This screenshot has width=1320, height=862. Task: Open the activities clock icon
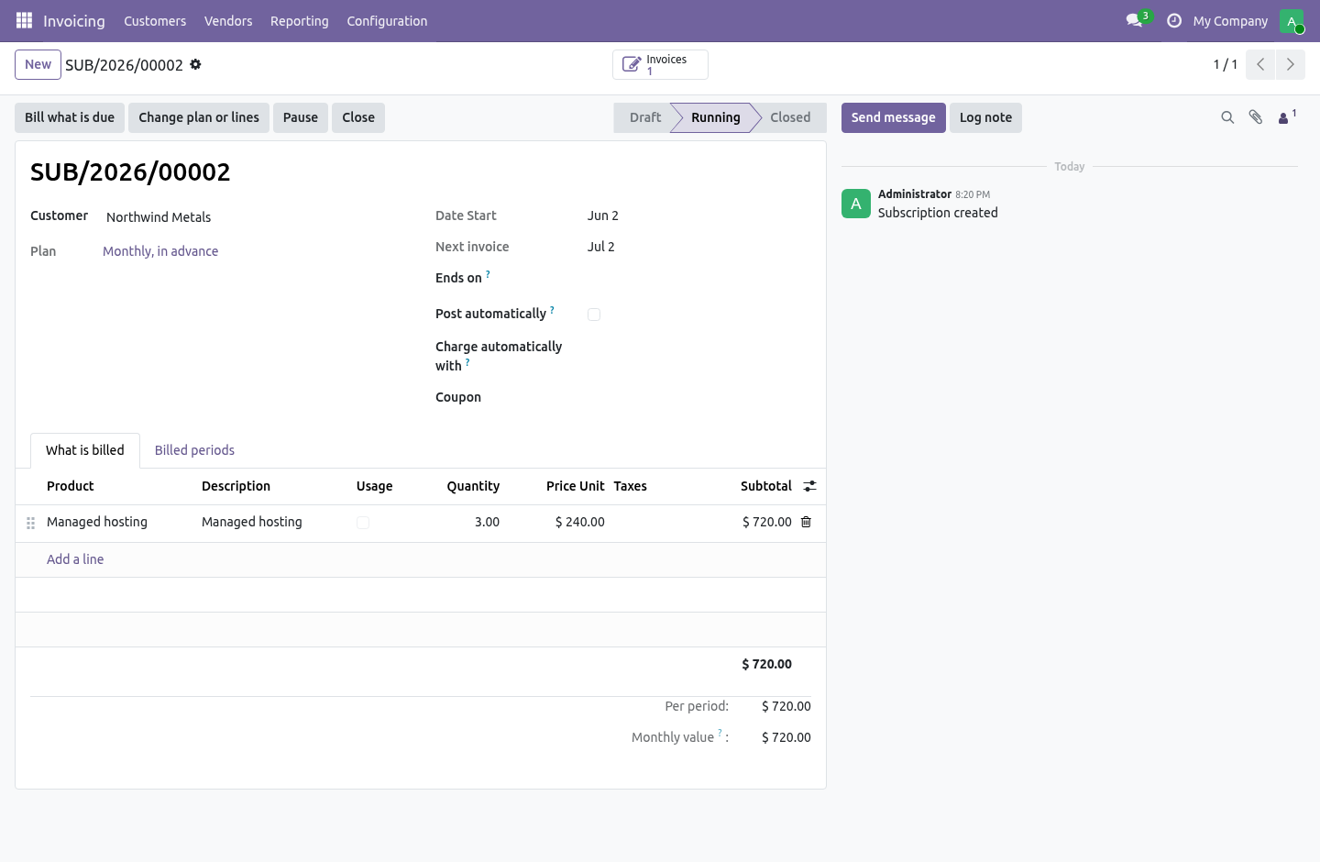tap(1174, 20)
